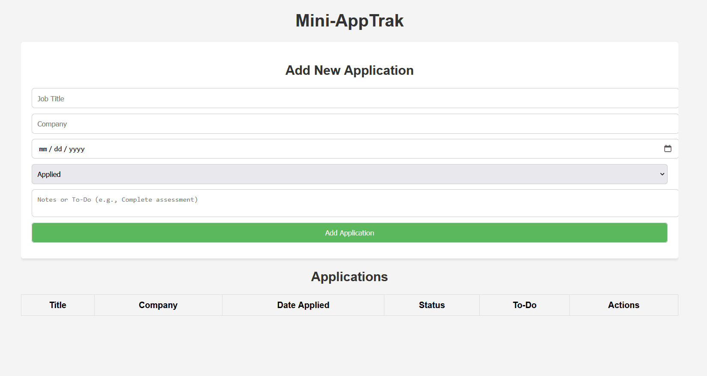Click the Actions column header
The width and height of the screenshot is (707, 376).
point(624,305)
